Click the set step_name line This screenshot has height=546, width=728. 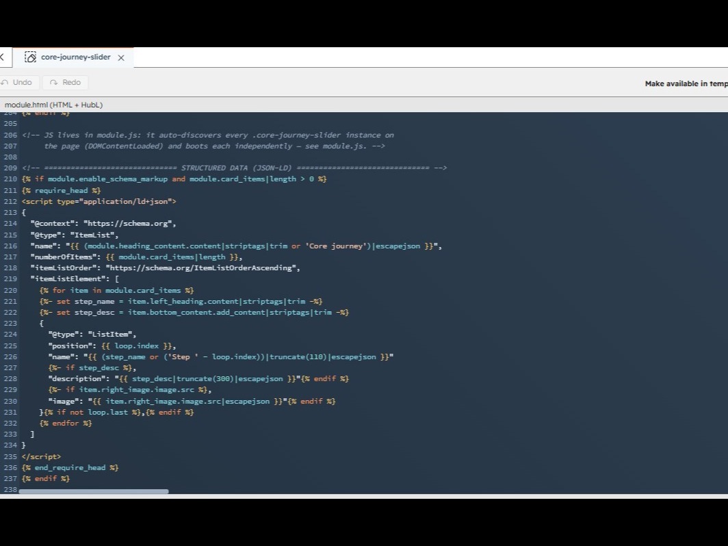click(x=181, y=301)
